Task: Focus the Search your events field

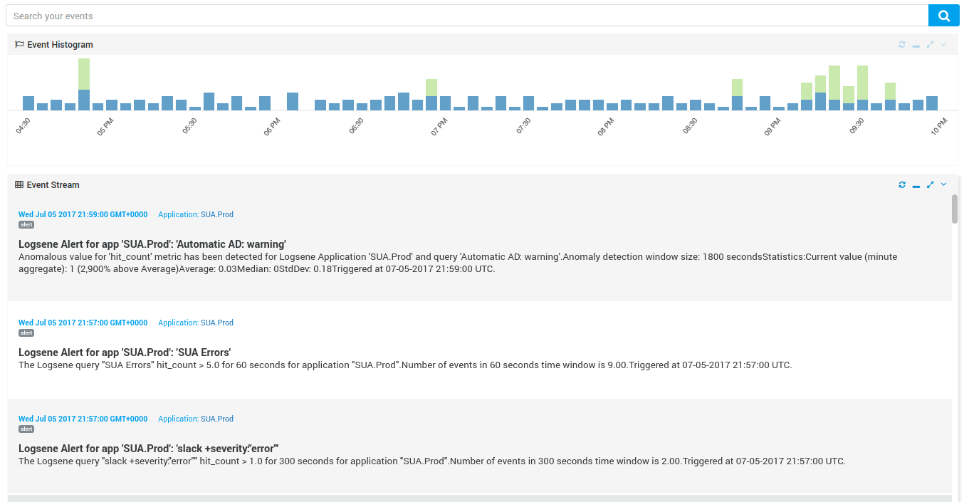Action: click(467, 16)
